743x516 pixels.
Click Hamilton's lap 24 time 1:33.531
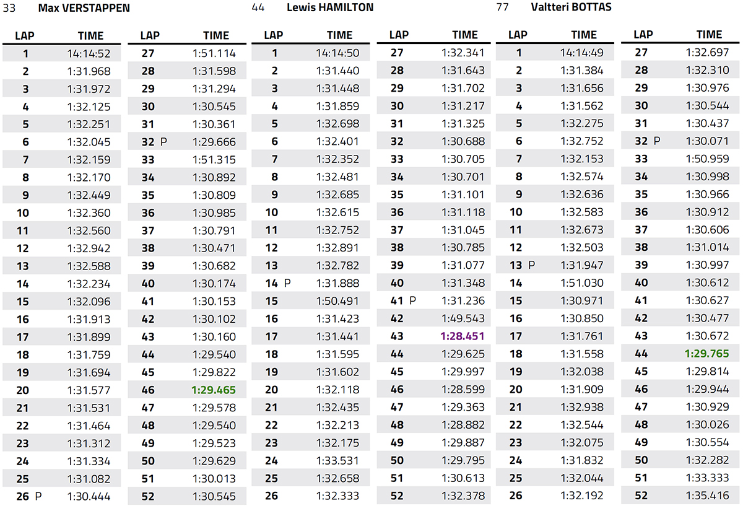tap(337, 461)
